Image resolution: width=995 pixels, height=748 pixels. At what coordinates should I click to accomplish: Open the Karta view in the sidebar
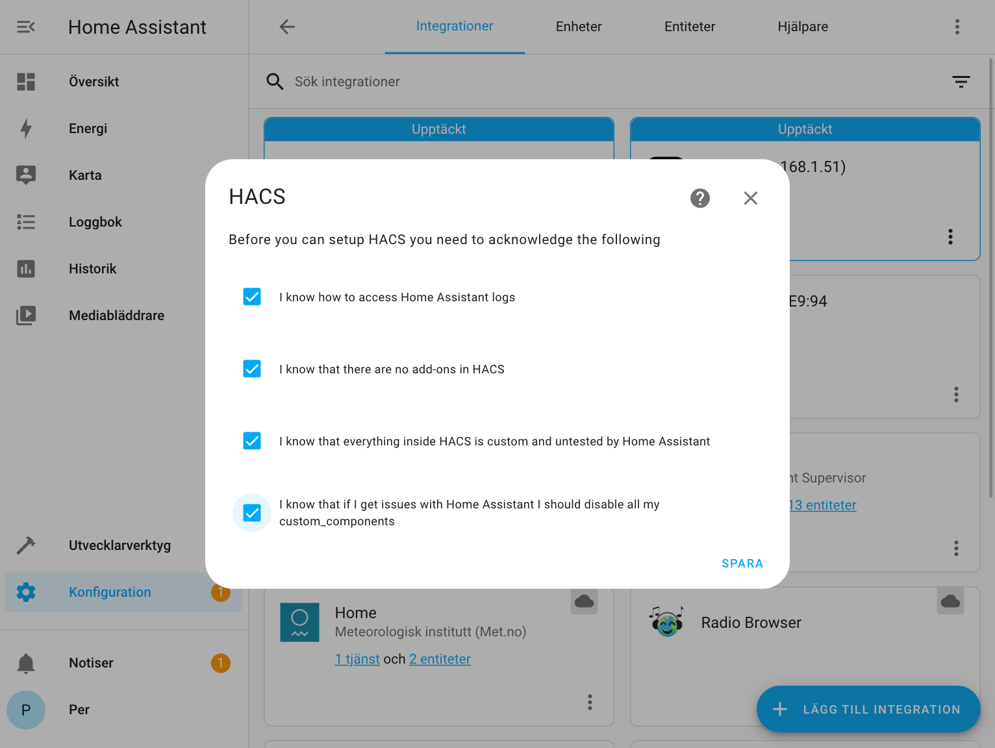point(85,175)
